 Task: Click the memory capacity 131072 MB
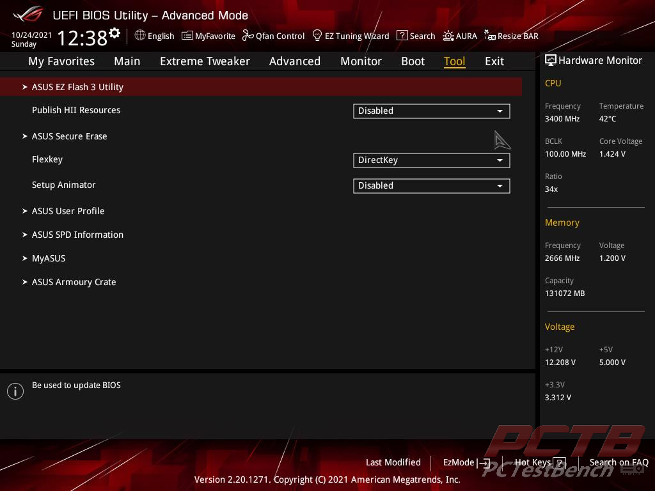coord(565,293)
